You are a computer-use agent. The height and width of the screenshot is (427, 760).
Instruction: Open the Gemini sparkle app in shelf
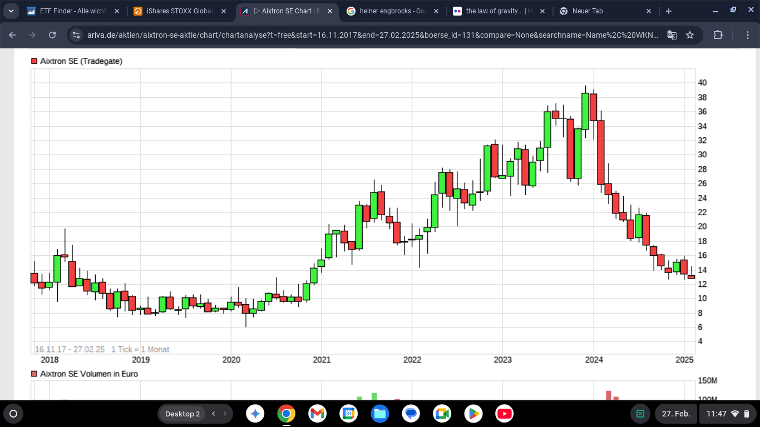pyautogui.click(x=256, y=414)
